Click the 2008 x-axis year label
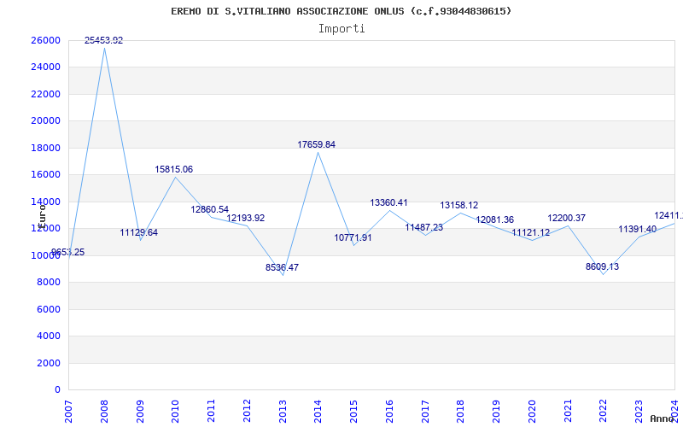Viewport: 683px width, 427px height. click(104, 412)
